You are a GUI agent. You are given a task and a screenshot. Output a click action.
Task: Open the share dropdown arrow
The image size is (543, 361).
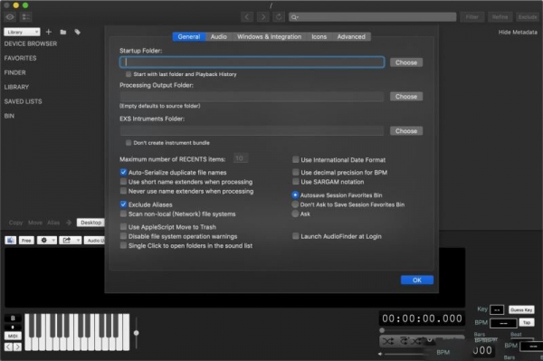click(x=78, y=240)
